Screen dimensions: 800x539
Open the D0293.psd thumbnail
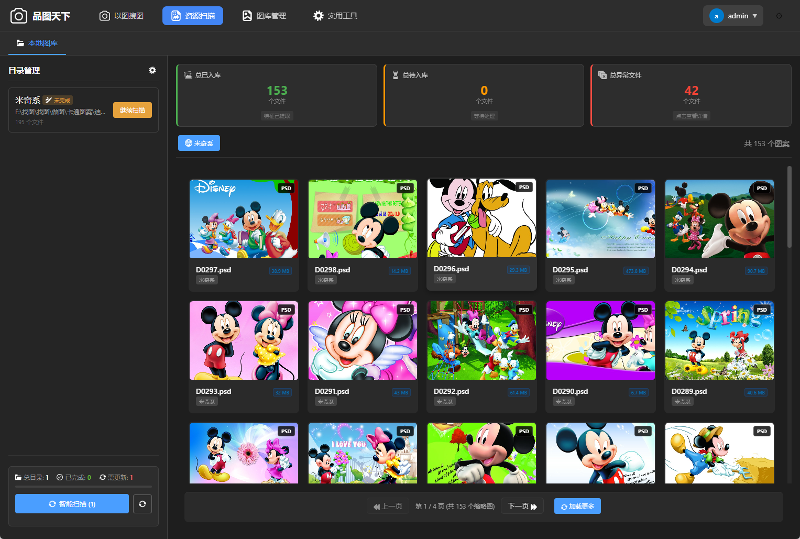coord(244,340)
